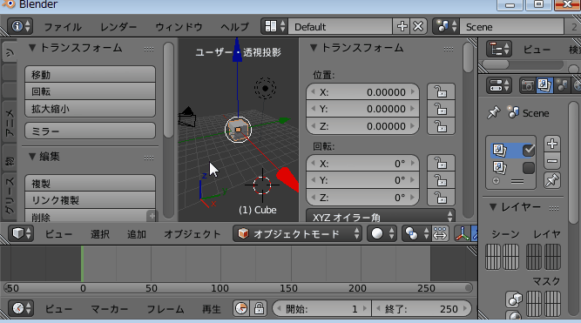Image resolution: width=581 pixels, height=323 pixels.
Task: Select the second render layer icon
Action: point(499,167)
